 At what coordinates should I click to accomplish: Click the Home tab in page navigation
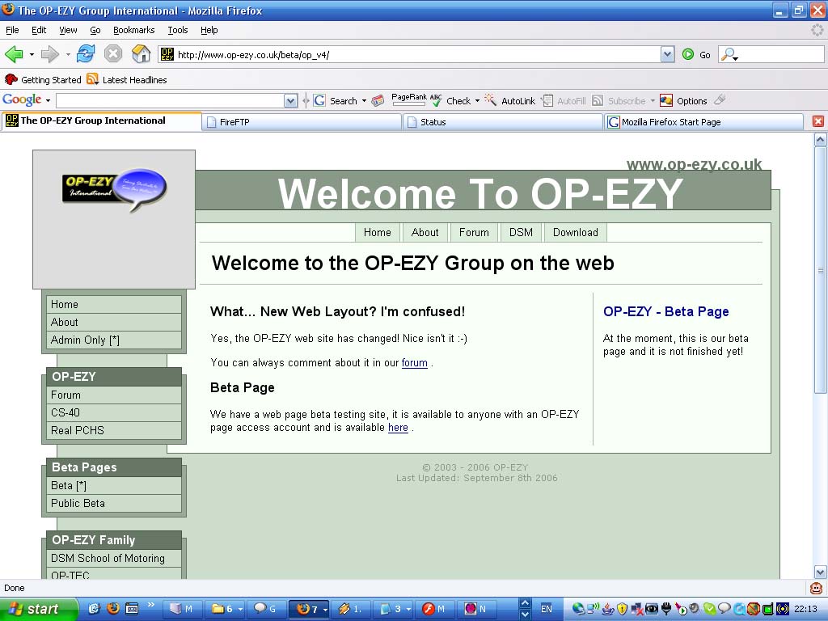[x=377, y=232]
